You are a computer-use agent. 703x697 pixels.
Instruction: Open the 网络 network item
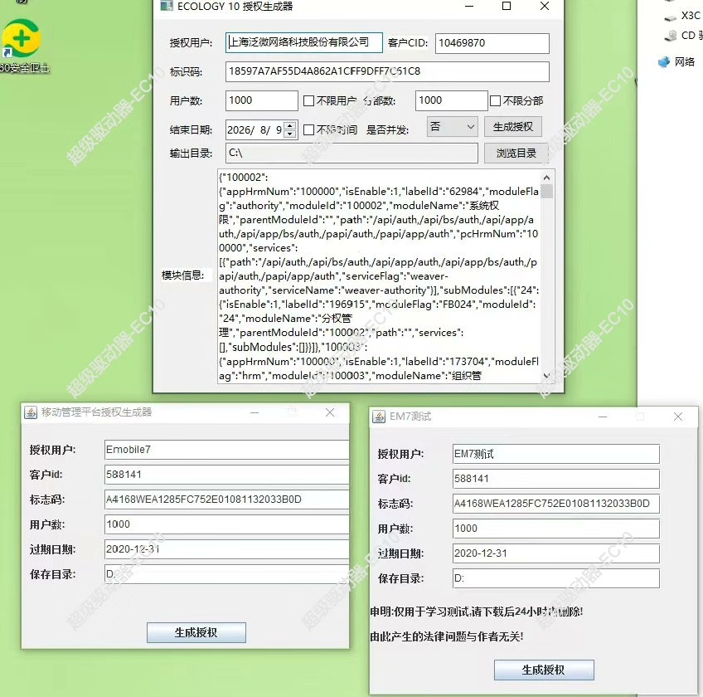[676, 61]
